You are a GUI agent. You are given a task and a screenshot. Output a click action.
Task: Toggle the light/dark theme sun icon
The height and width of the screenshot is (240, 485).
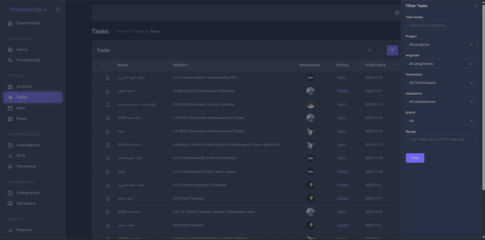click(397, 13)
